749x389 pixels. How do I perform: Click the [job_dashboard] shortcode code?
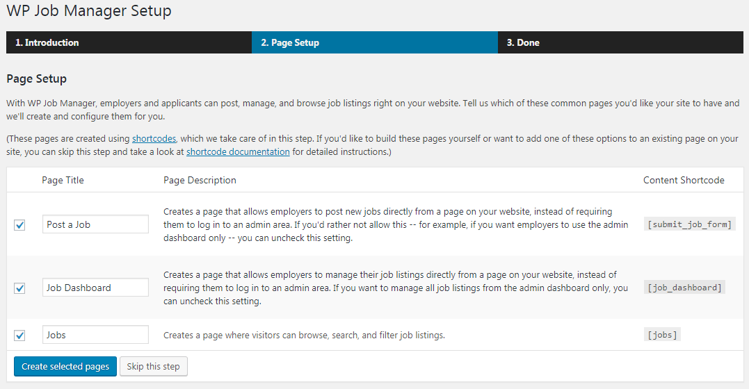tap(684, 288)
